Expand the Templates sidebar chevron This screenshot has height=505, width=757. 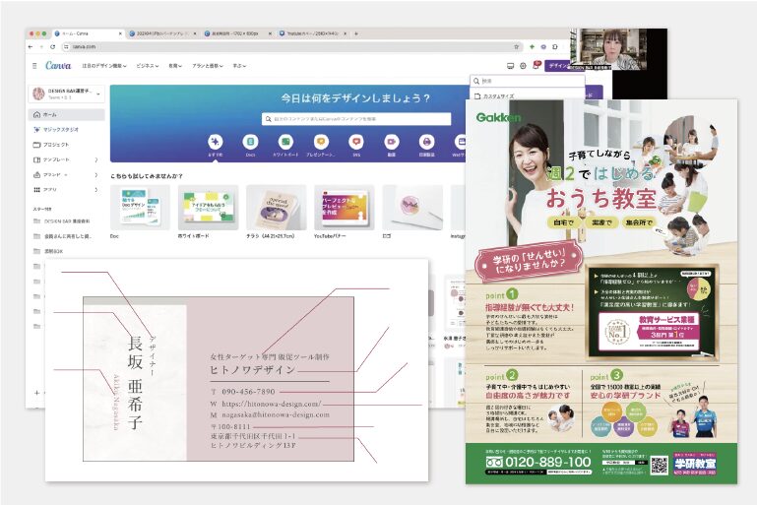96,158
